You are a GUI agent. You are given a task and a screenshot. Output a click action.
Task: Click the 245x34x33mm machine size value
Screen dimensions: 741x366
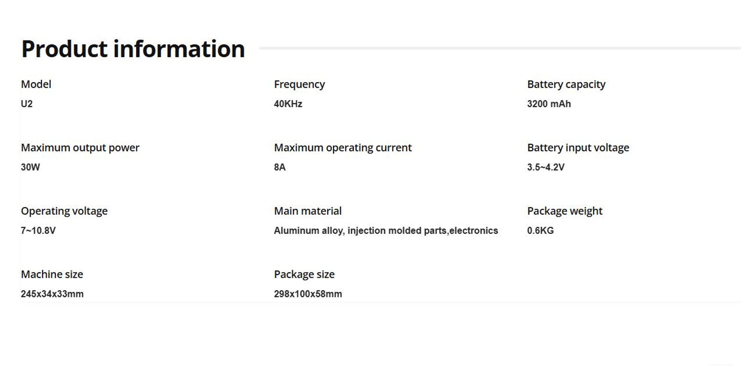[52, 294]
